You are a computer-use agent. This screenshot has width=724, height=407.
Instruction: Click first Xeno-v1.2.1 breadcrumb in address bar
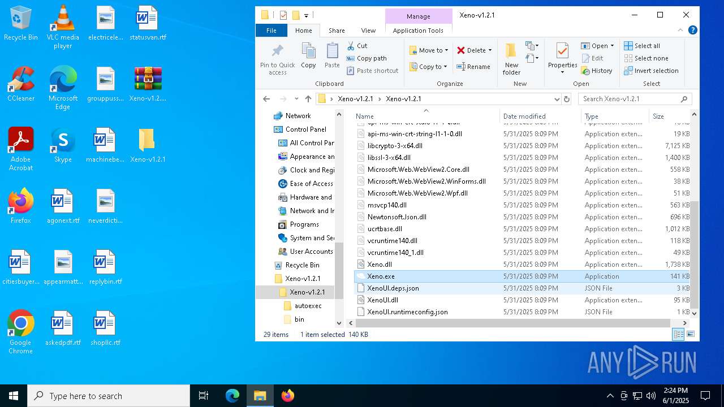[355, 99]
